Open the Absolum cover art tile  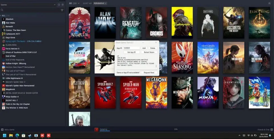pyautogui.click(x=80, y=23)
